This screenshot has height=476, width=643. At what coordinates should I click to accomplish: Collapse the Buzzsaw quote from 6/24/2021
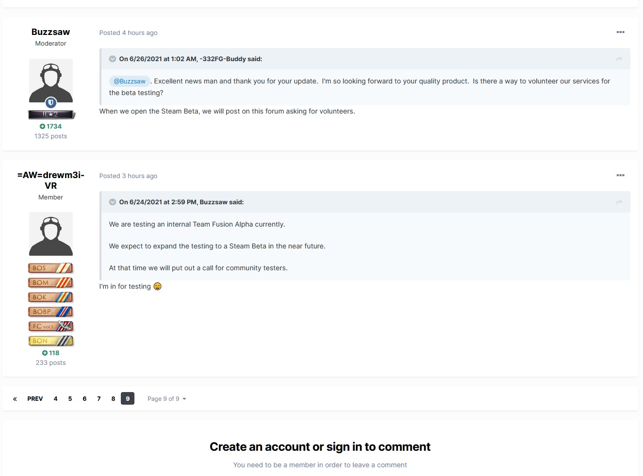[113, 202]
